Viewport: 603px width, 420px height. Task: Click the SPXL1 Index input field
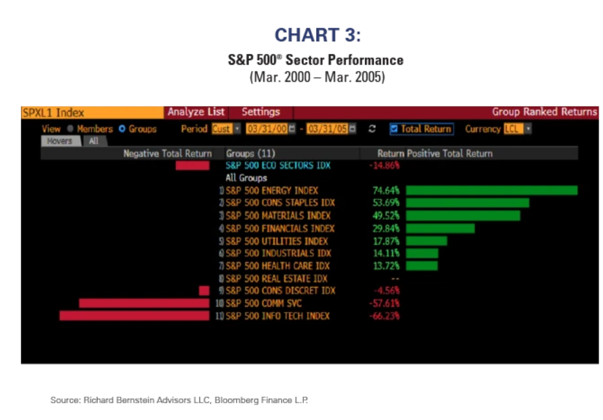click(x=92, y=112)
